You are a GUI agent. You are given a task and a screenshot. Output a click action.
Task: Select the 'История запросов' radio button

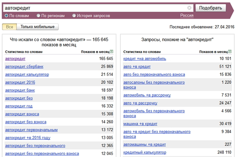pos(74,16)
